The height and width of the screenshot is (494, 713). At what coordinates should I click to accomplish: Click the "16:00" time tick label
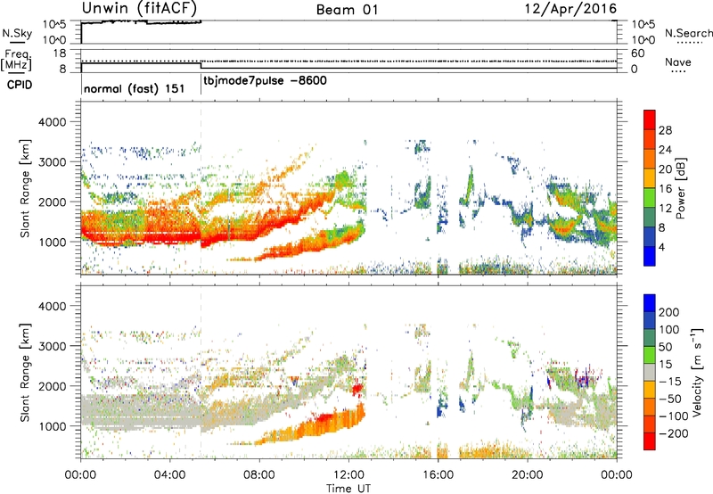point(438,475)
